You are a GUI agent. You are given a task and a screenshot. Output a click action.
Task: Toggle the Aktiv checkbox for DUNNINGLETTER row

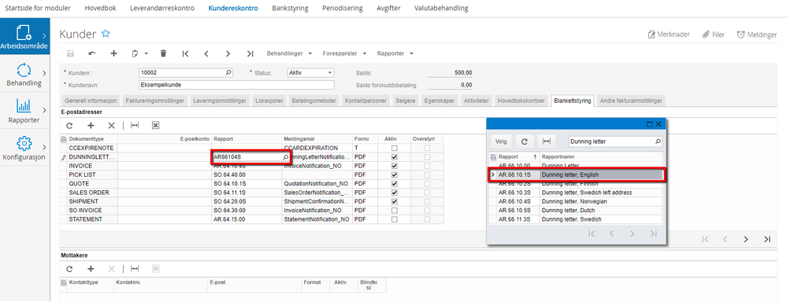click(x=394, y=157)
